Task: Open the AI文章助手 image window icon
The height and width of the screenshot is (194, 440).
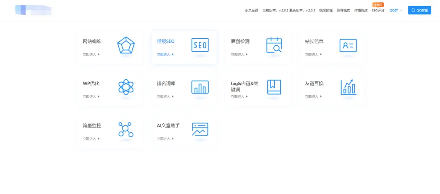Action: tap(200, 129)
